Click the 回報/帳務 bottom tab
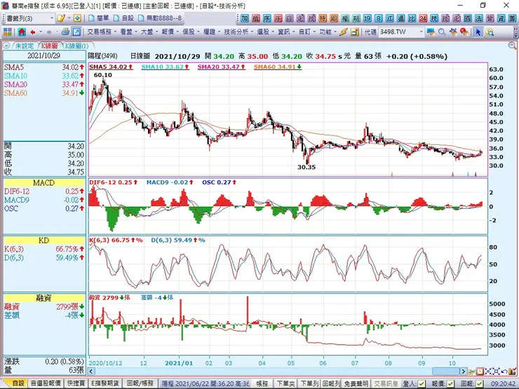 pyautogui.click(x=140, y=383)
